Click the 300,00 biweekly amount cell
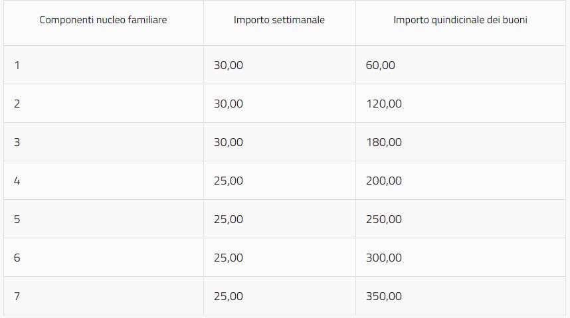 (383, 258)
